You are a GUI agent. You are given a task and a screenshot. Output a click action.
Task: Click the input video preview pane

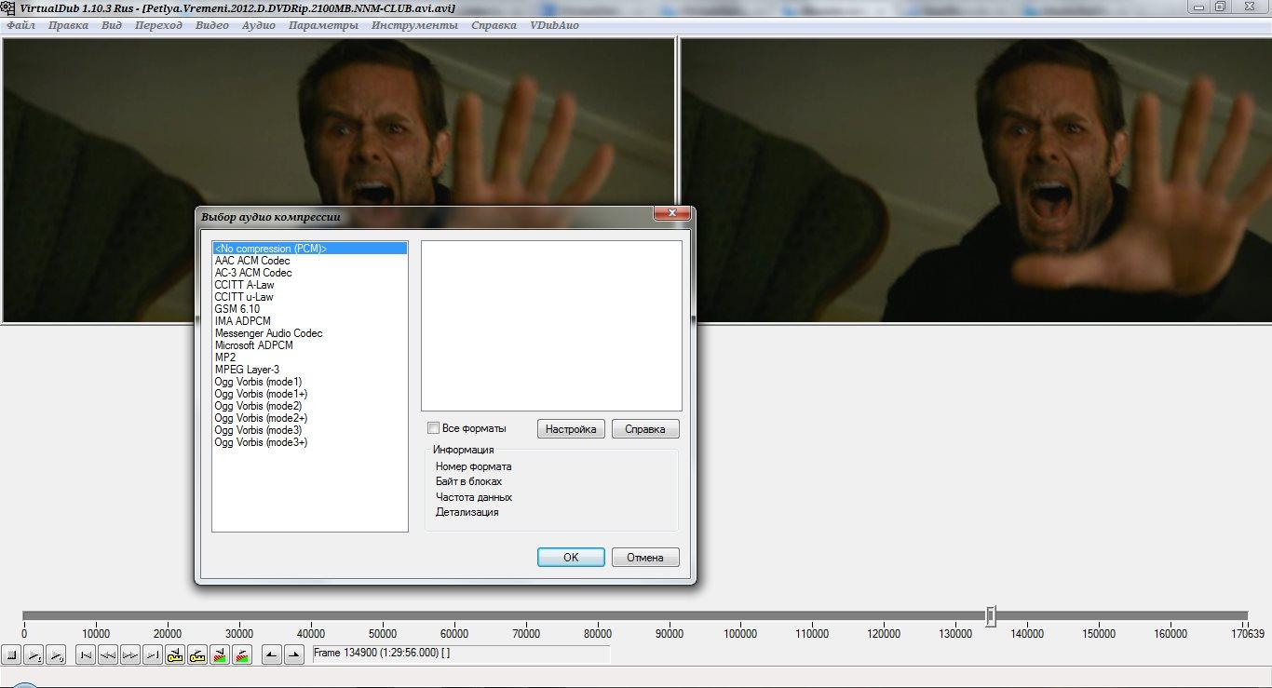coord(338,181)
